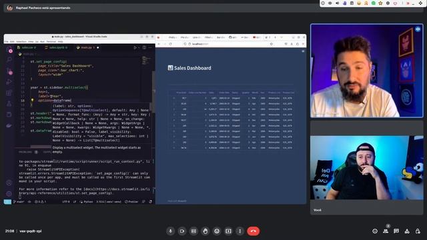Open the View menu in VS Code

click(31, 41)
